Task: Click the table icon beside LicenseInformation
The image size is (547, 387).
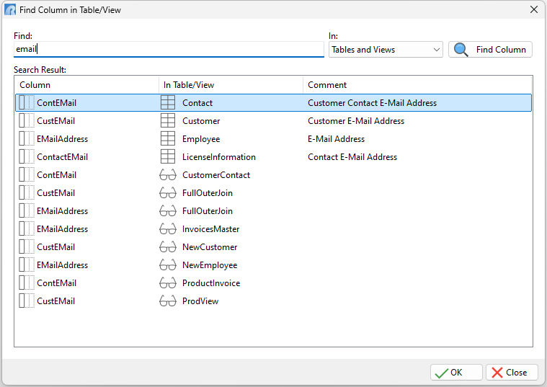Action: pos(167,156)
